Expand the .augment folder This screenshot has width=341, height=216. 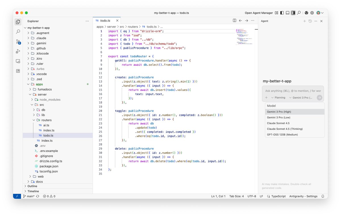coord(28,33)
